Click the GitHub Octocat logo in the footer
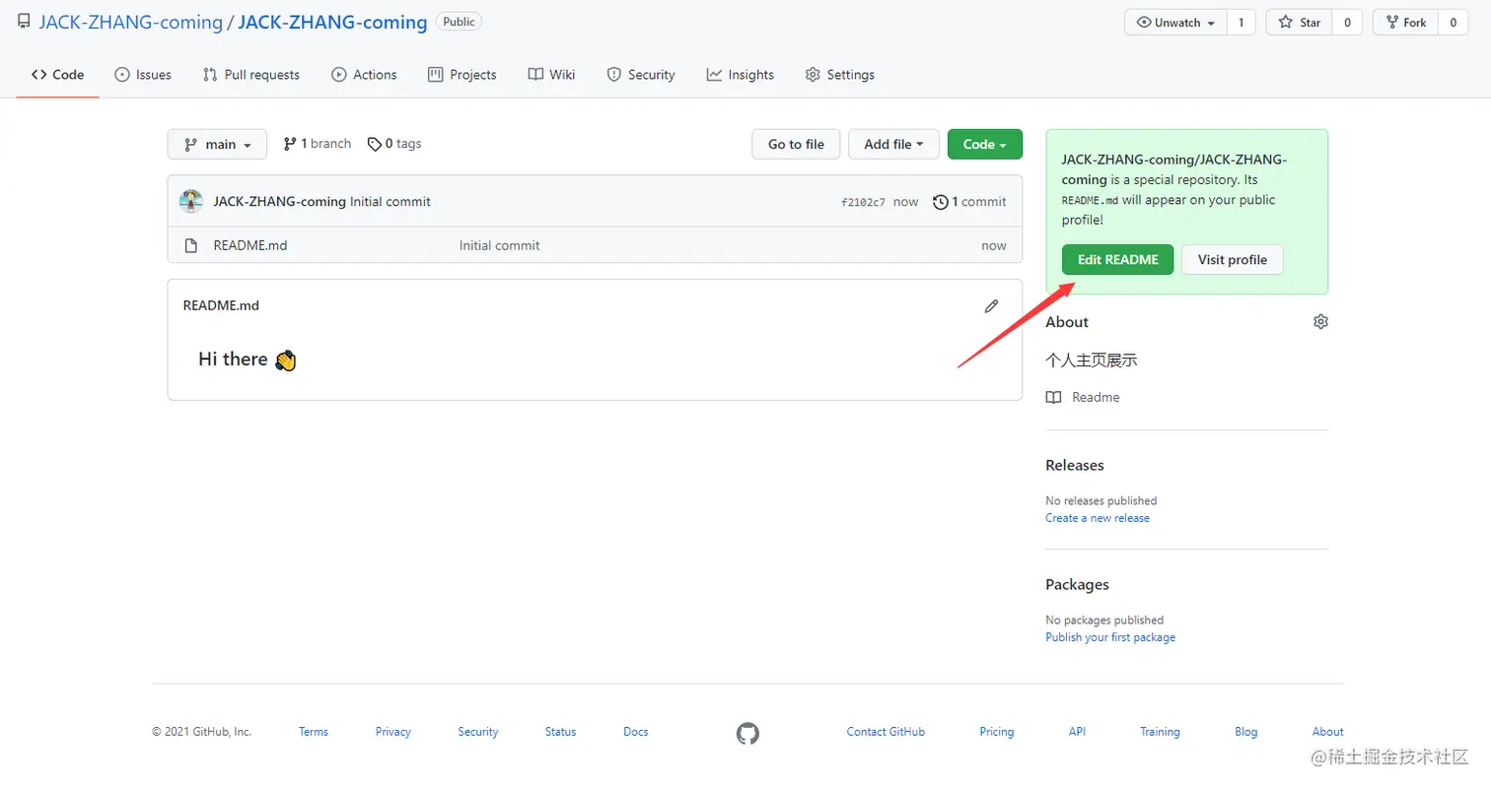 click(x=748, y=733)
